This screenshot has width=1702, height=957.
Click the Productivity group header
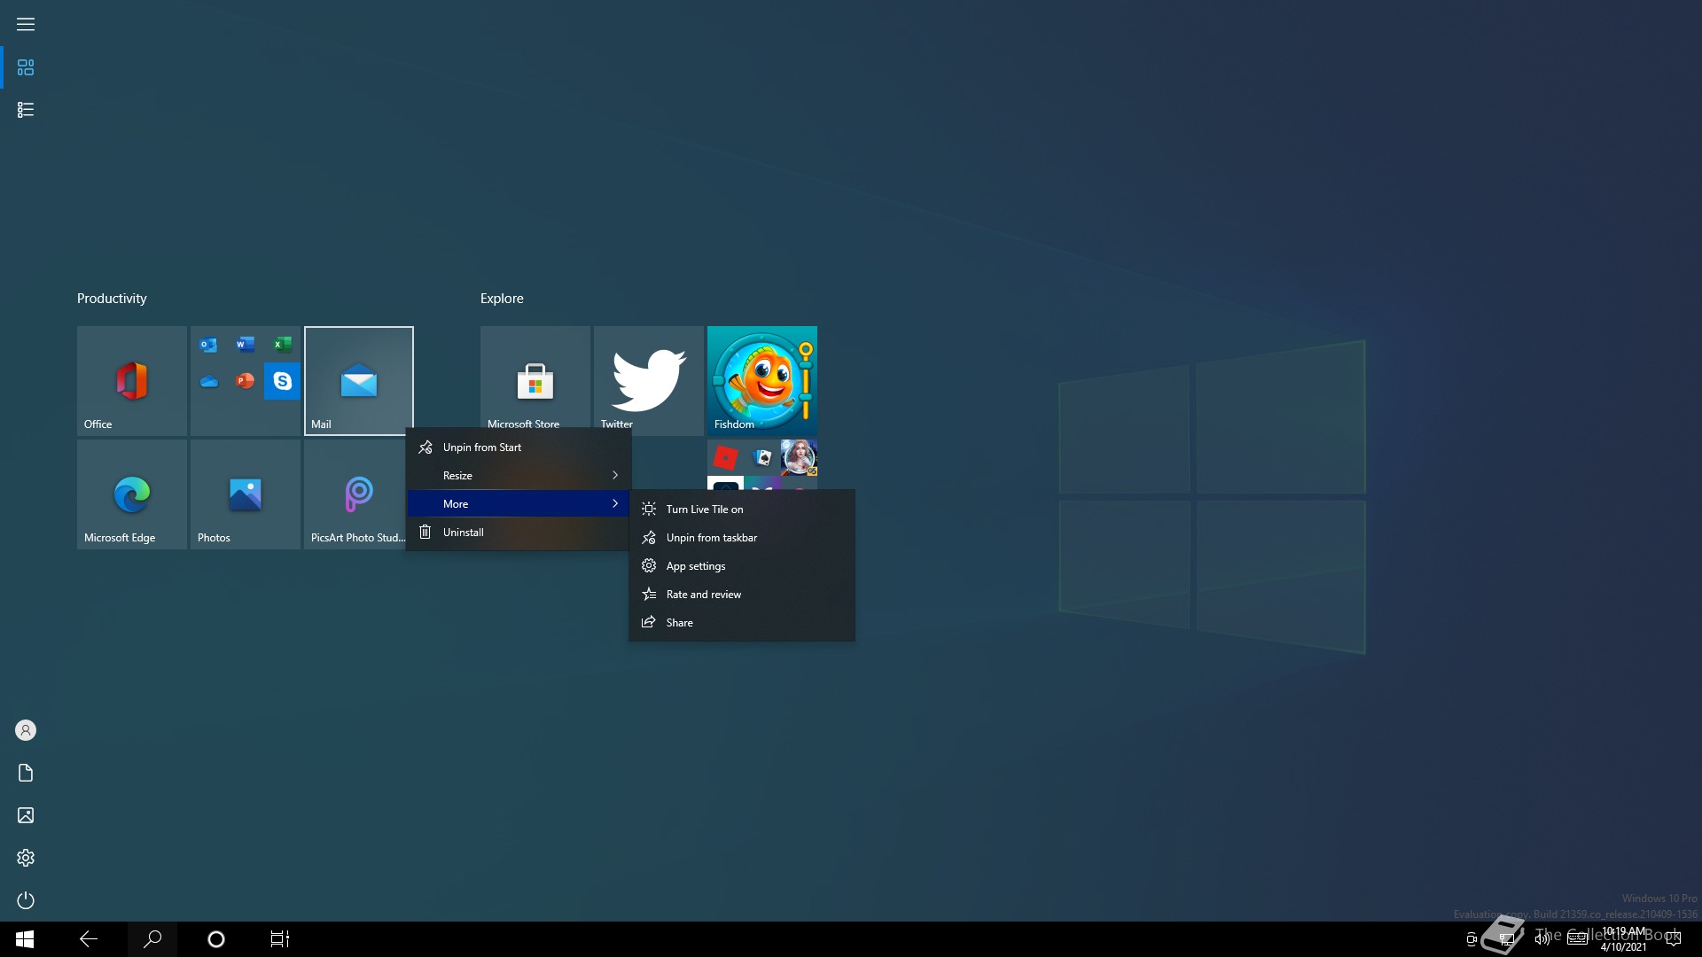[x=112, y=299]
